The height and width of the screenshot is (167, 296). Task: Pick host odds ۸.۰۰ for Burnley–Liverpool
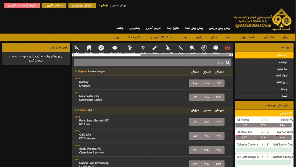[x=195, y=83]
